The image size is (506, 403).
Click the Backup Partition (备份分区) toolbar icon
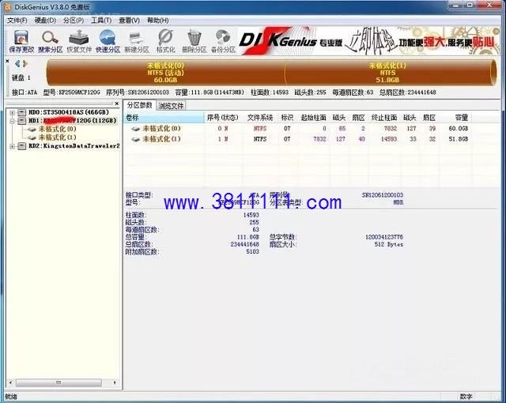(223, 38)
